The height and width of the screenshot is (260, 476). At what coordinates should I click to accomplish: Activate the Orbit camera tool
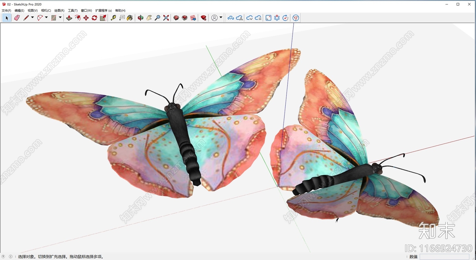tap(140, 18)
